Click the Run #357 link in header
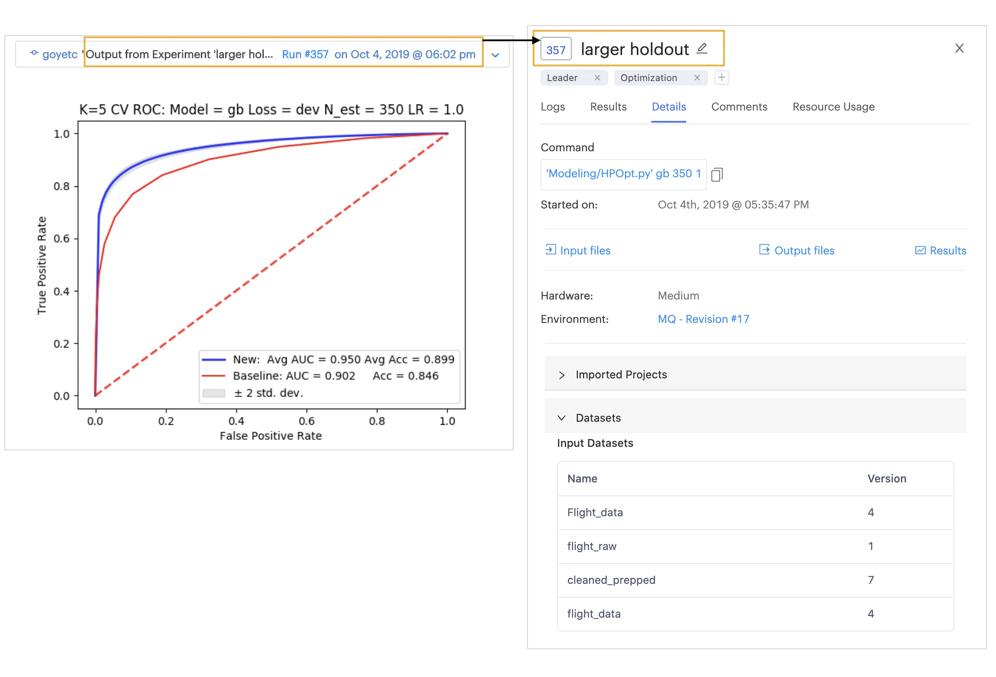The image size is (996, 677). (x=305, y=55)
